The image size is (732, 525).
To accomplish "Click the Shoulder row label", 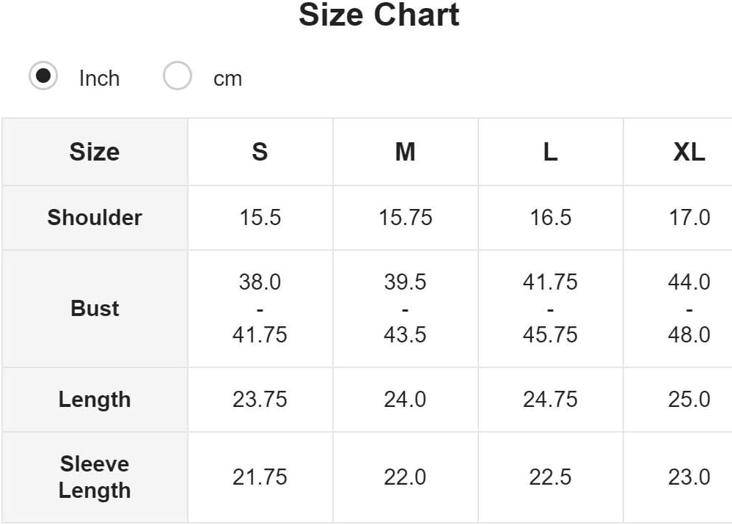I will click(95, 218).
